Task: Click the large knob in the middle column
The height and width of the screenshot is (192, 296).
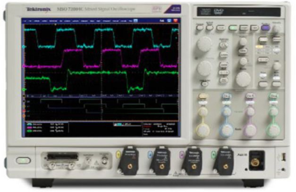Action: pyautogui.click(x=243, y=79)
